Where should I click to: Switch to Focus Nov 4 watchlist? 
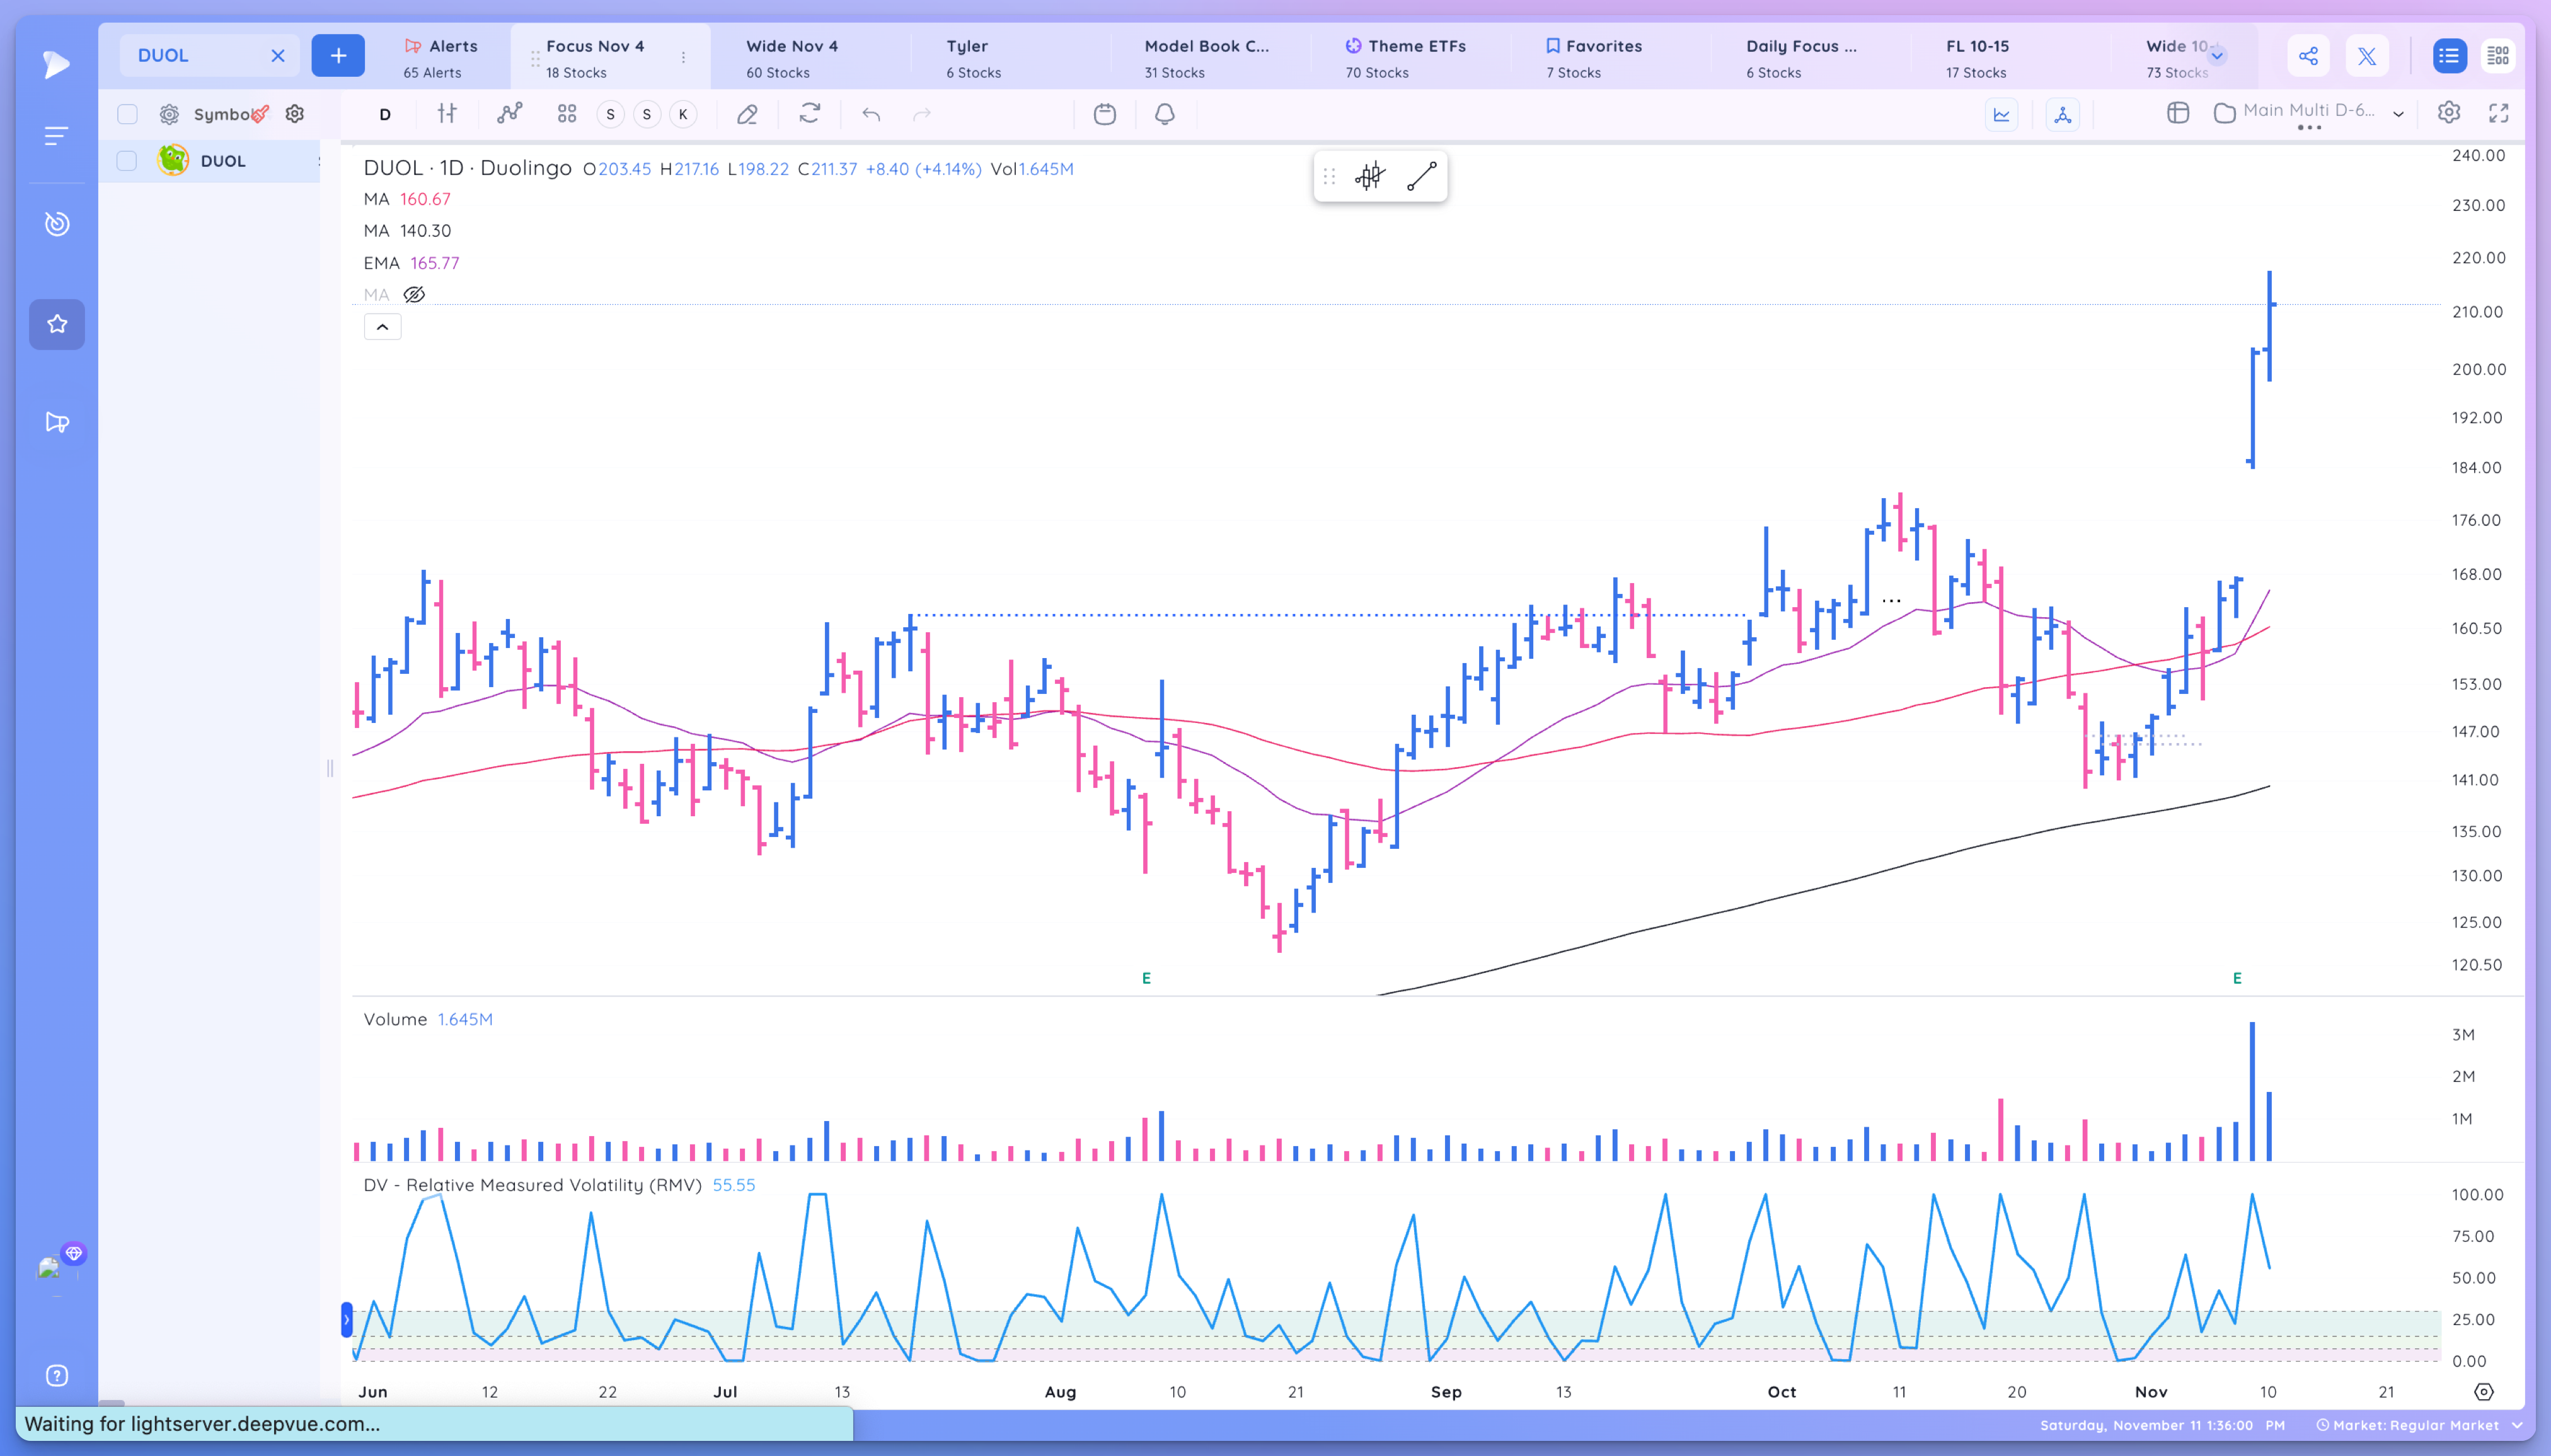[x=594, y=57]
